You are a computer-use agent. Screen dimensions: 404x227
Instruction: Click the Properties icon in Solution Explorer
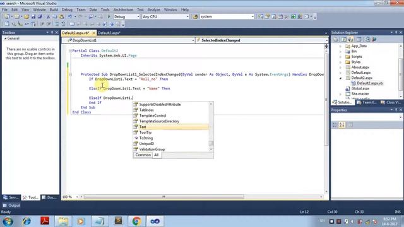(x=335, y=39)
